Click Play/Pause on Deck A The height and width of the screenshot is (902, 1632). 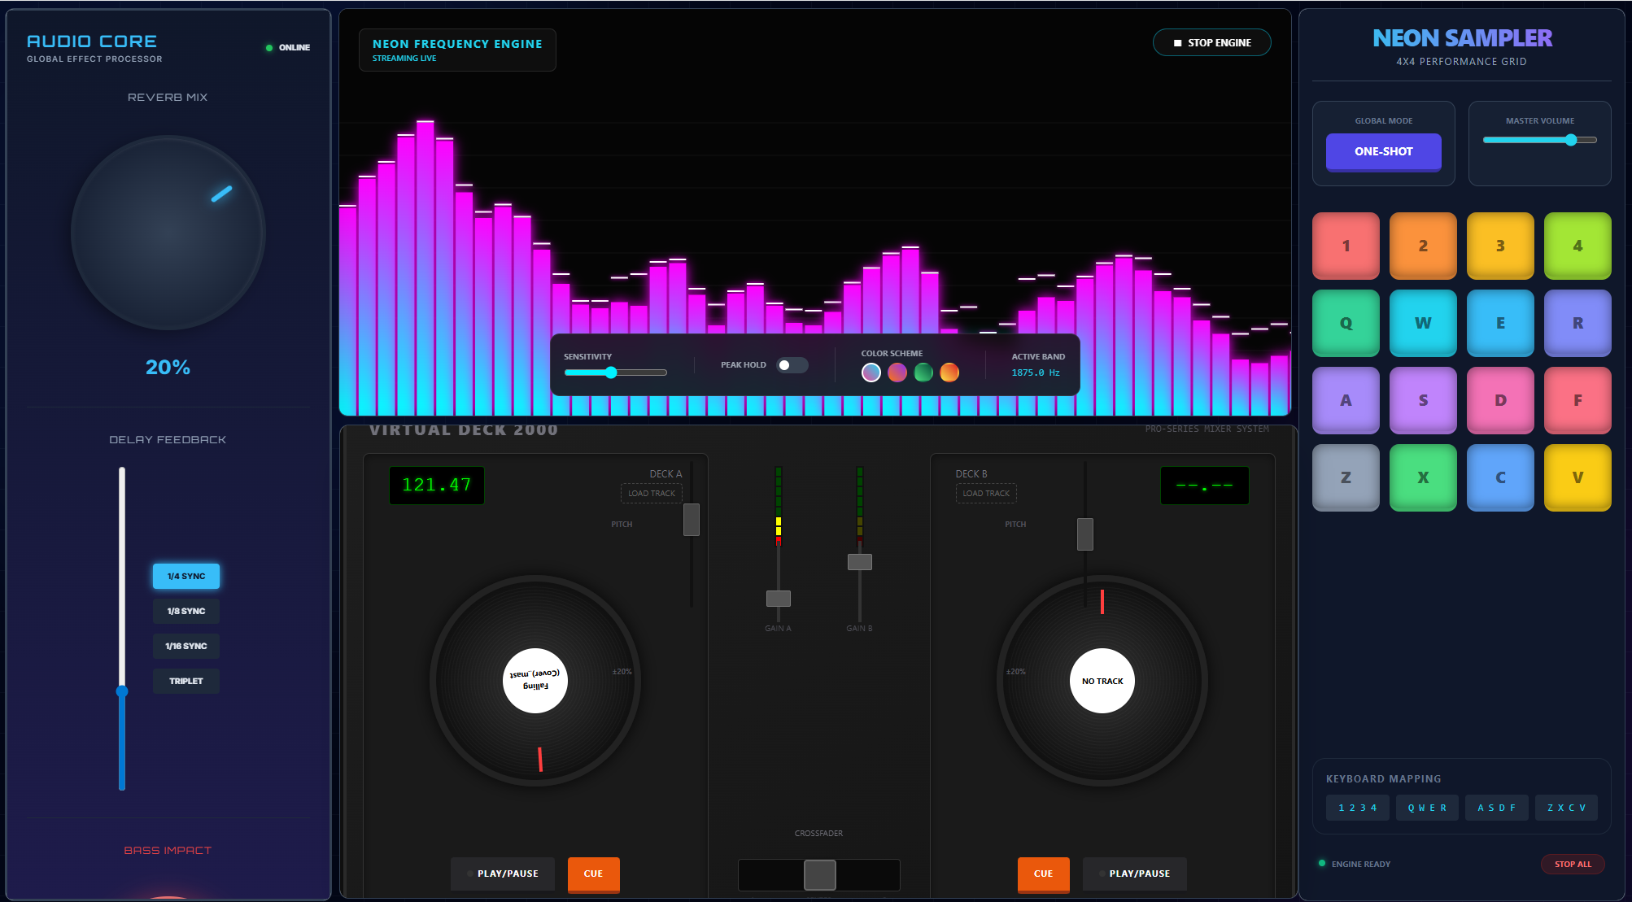pos(502,874)
